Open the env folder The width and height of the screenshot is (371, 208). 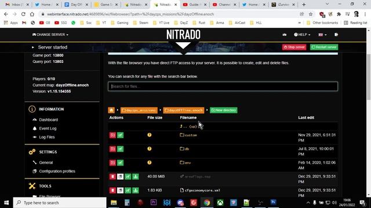pyautogui.click(x=185, y=163)
